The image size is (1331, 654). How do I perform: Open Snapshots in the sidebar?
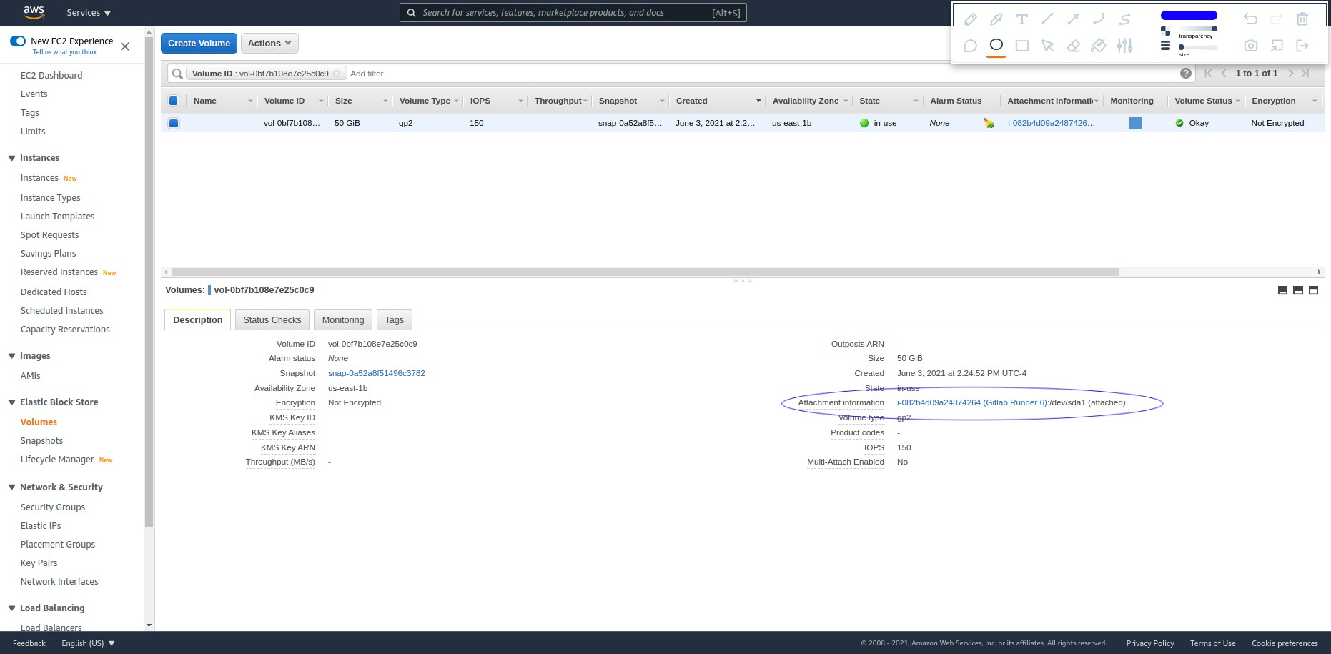41,441
